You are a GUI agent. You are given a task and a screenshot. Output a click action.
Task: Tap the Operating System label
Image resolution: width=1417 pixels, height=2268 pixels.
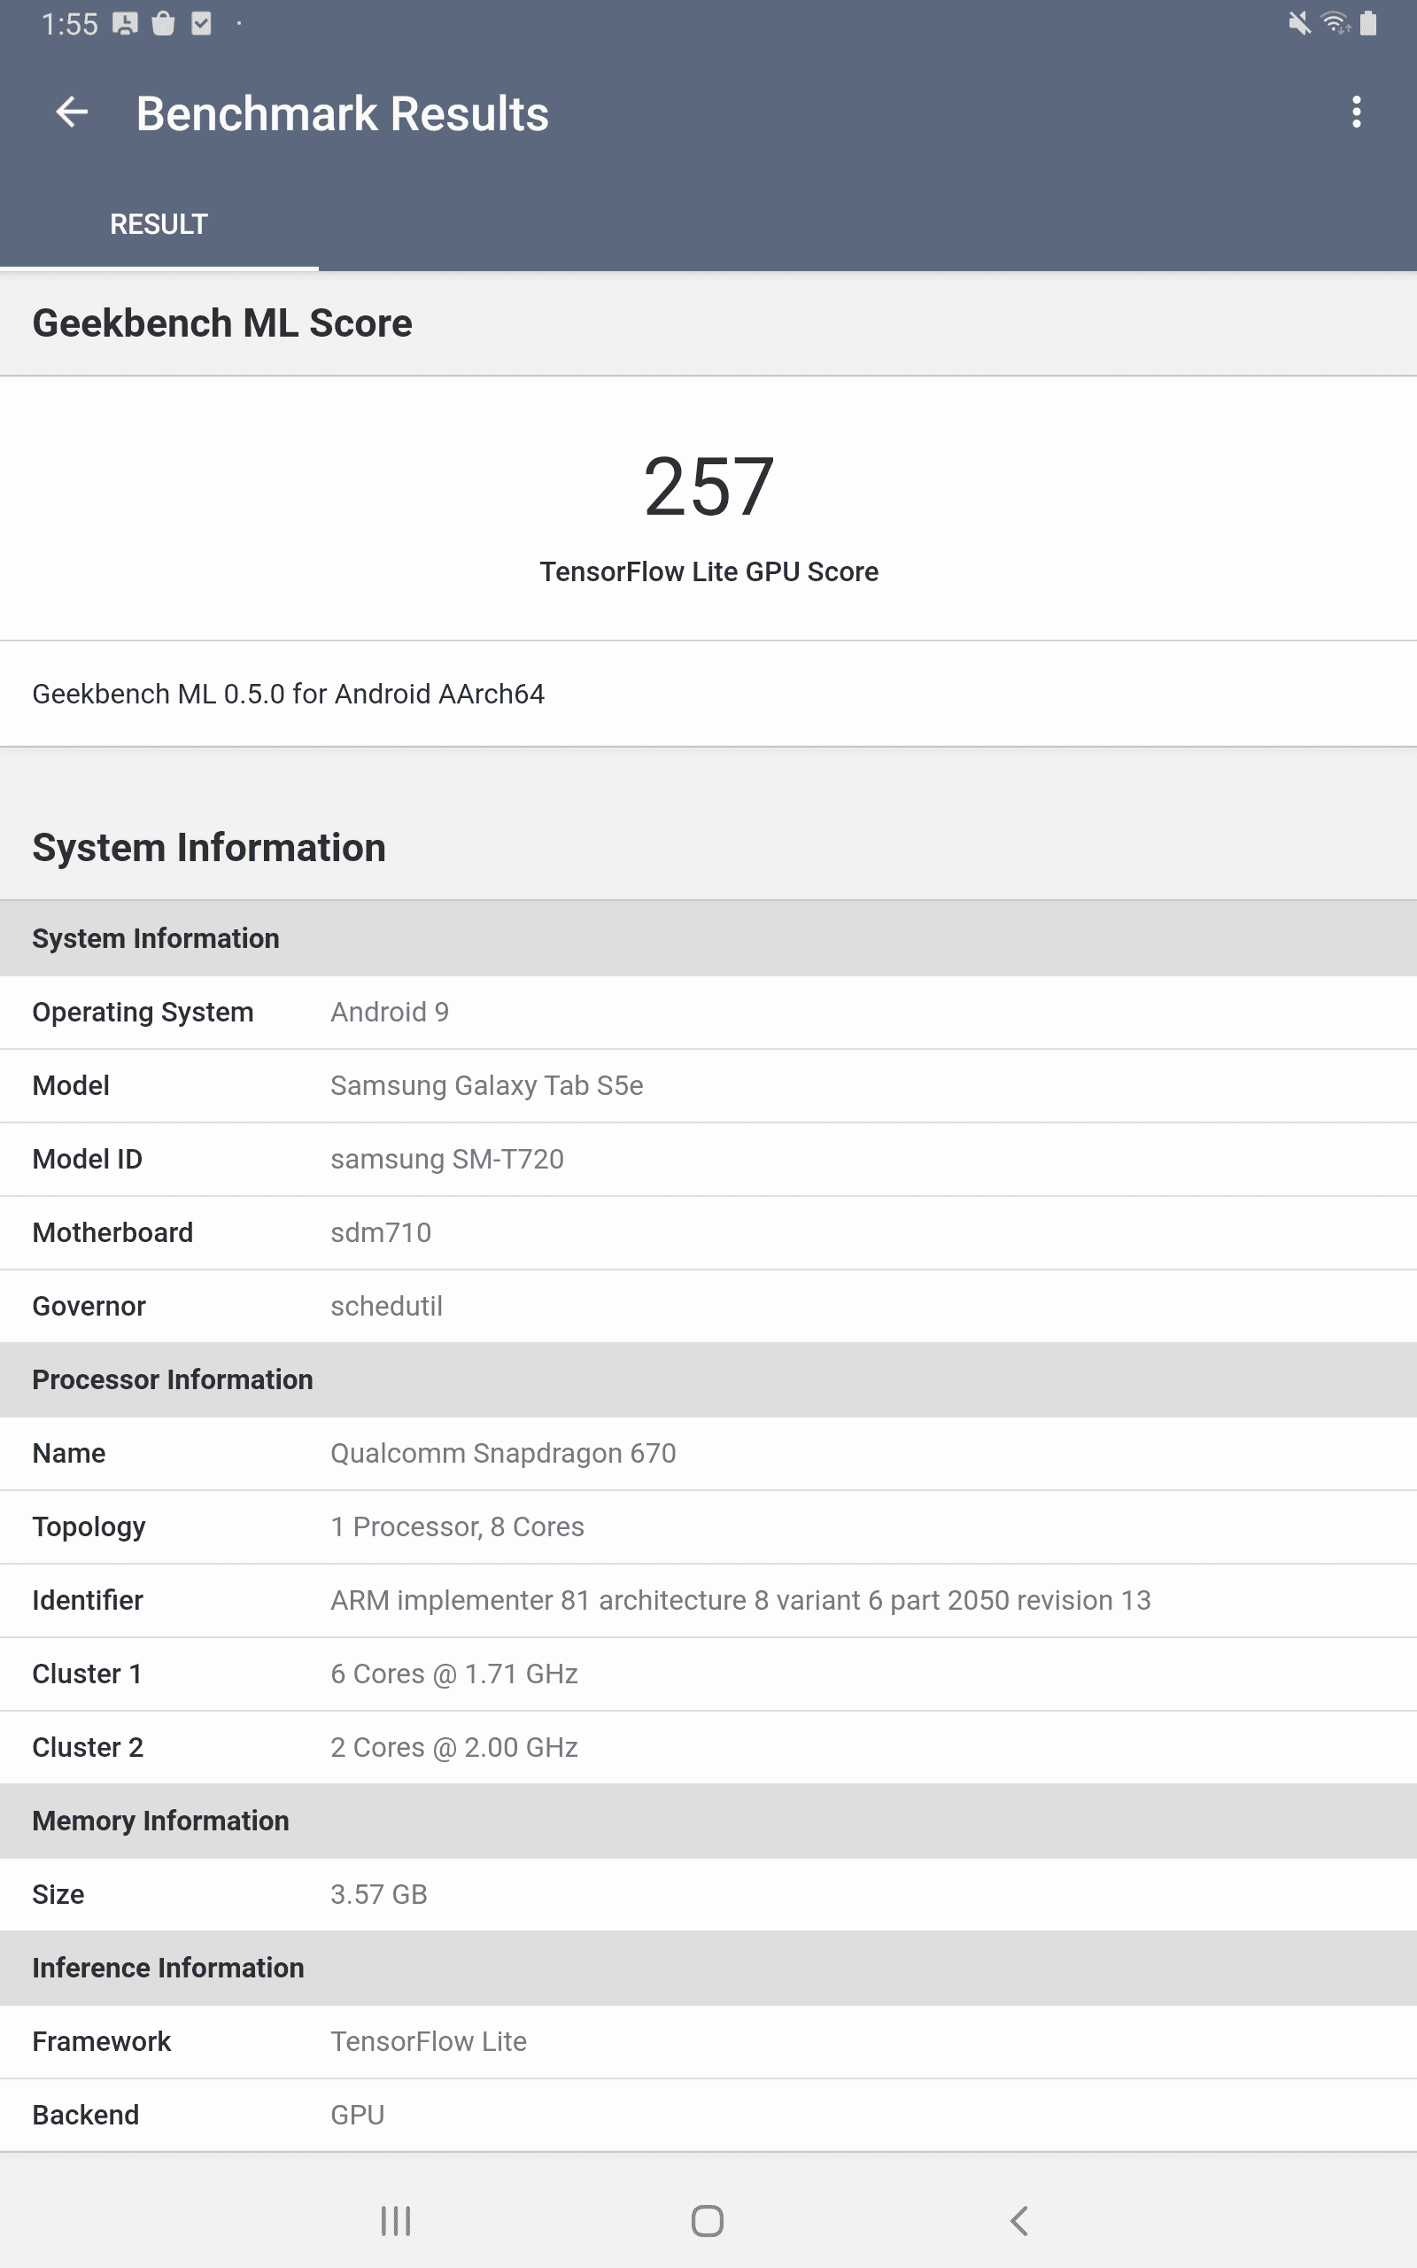143,1012
